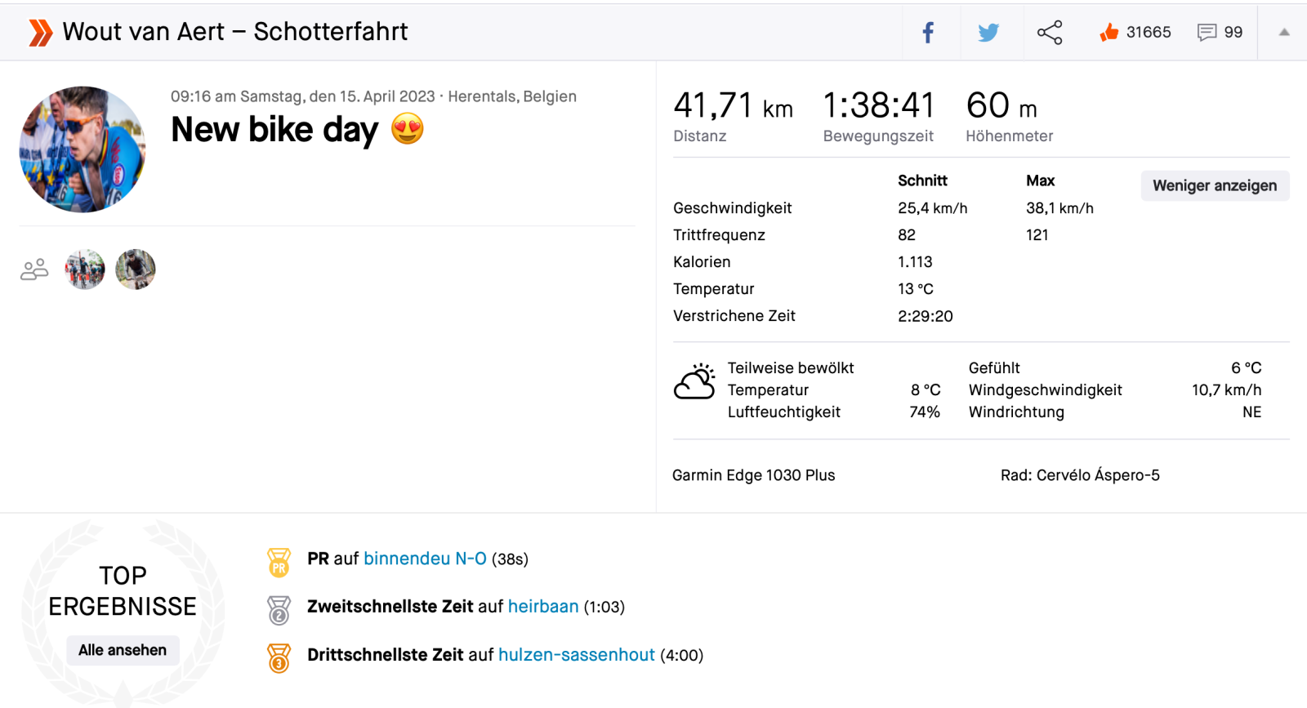Click the orange Strava chevron logo
1307x708 pixels.
tap(40, 33)
